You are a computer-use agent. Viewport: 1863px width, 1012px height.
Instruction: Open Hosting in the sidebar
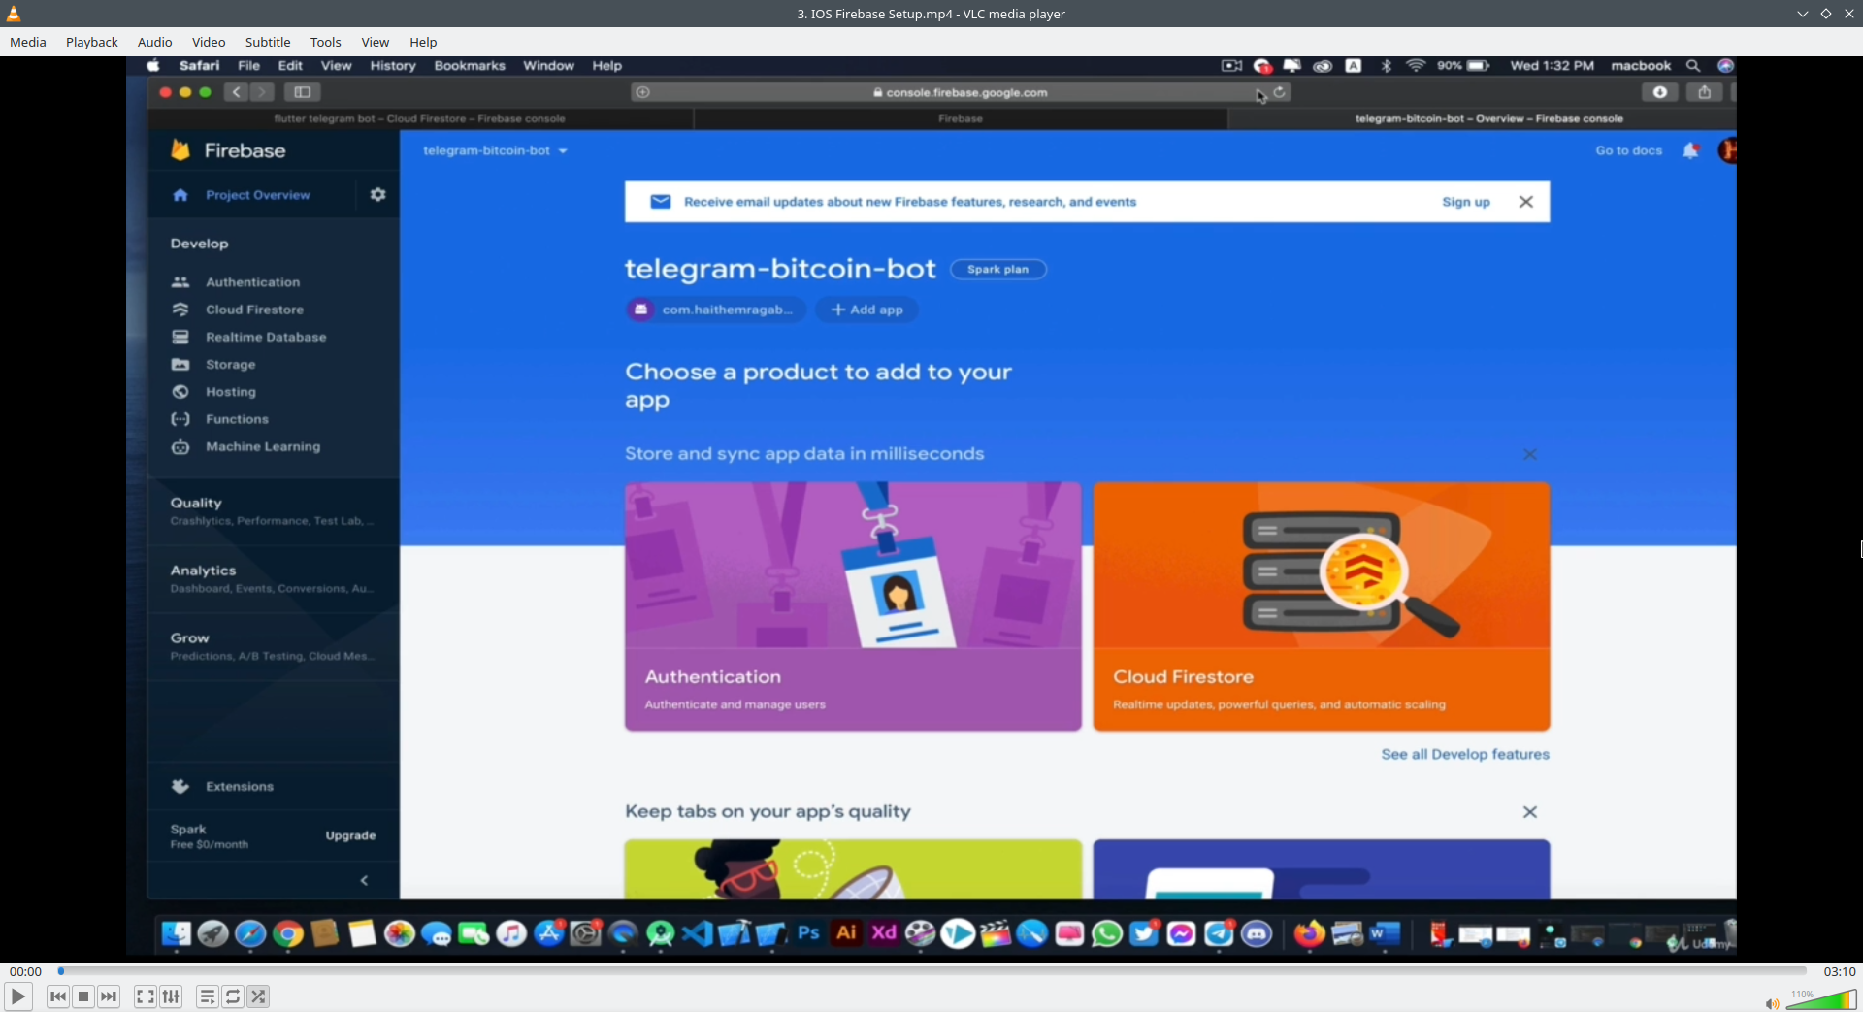(x=231, y=392)
